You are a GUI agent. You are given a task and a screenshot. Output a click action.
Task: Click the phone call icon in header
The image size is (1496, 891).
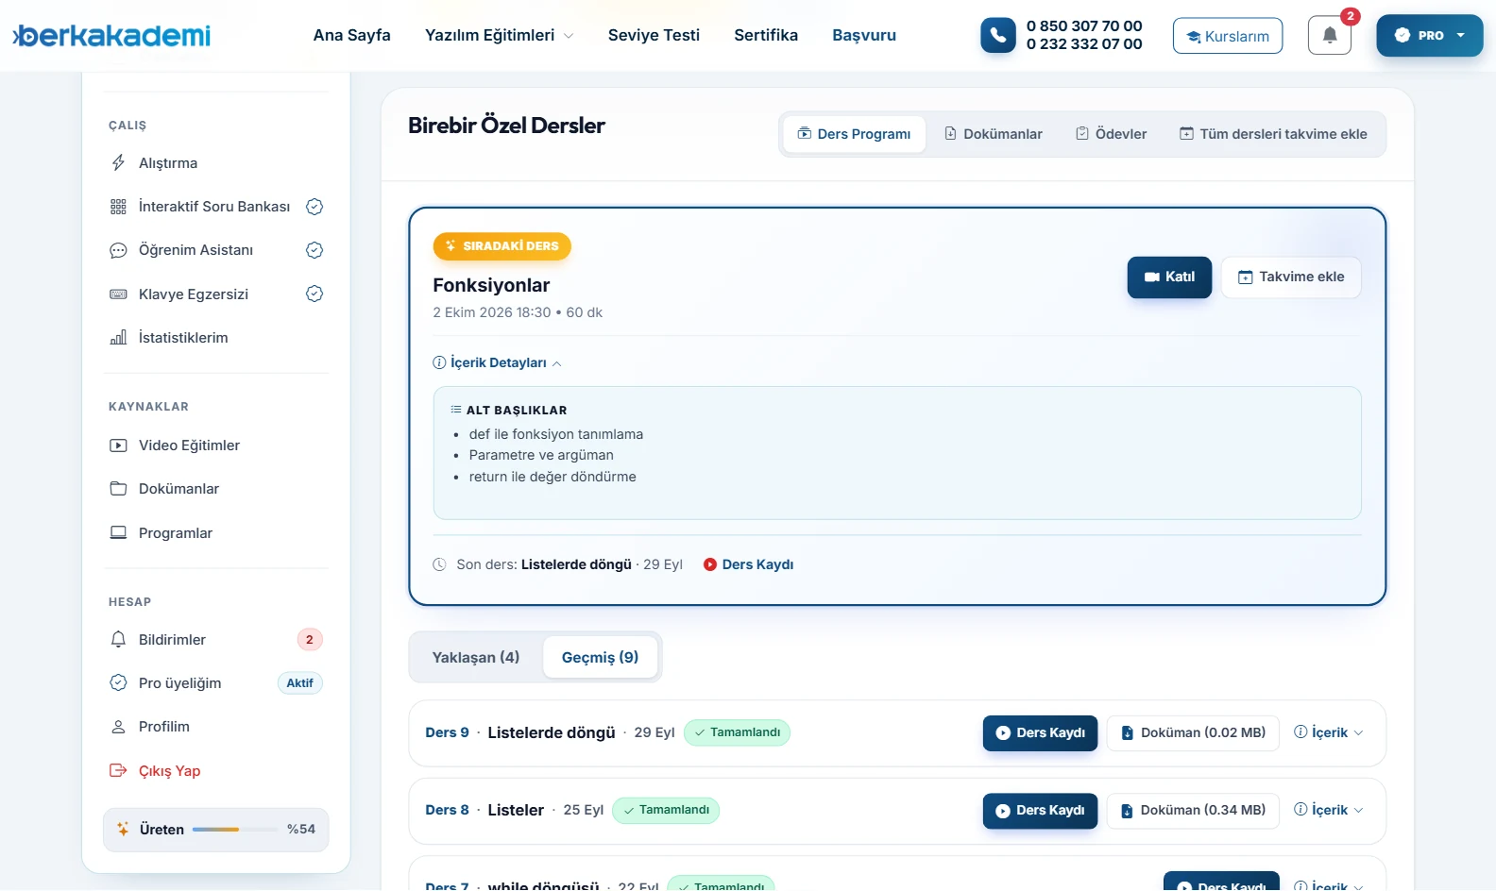(997, 35)
